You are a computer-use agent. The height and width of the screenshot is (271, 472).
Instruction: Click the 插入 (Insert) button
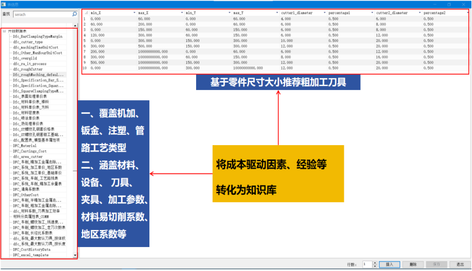pos(390,264)
